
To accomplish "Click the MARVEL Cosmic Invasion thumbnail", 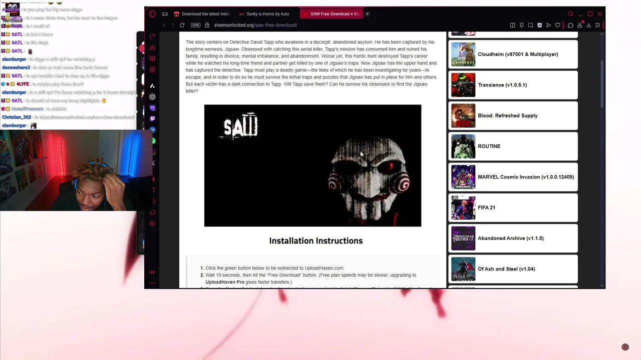I will point(463,177).
